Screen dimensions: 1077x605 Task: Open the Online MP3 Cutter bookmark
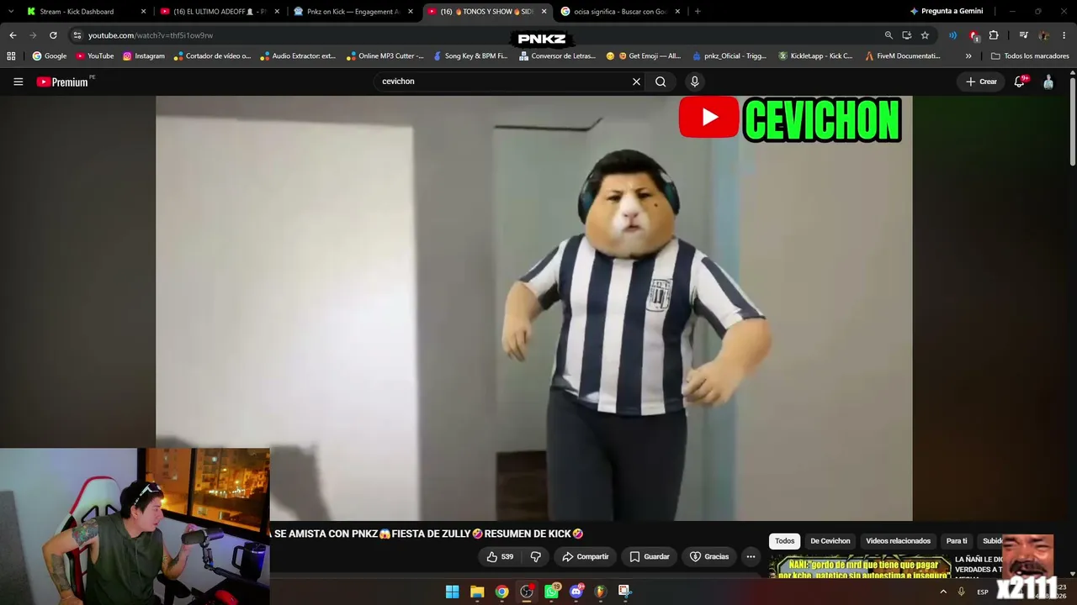click(385, 56)
